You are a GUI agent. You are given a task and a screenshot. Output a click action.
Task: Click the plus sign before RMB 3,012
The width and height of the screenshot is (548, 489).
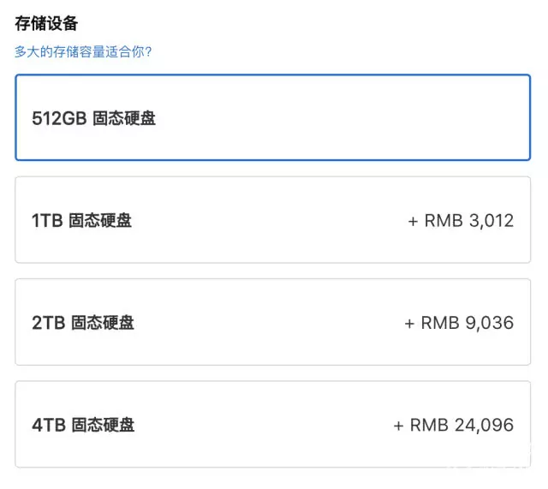point(413,221)
